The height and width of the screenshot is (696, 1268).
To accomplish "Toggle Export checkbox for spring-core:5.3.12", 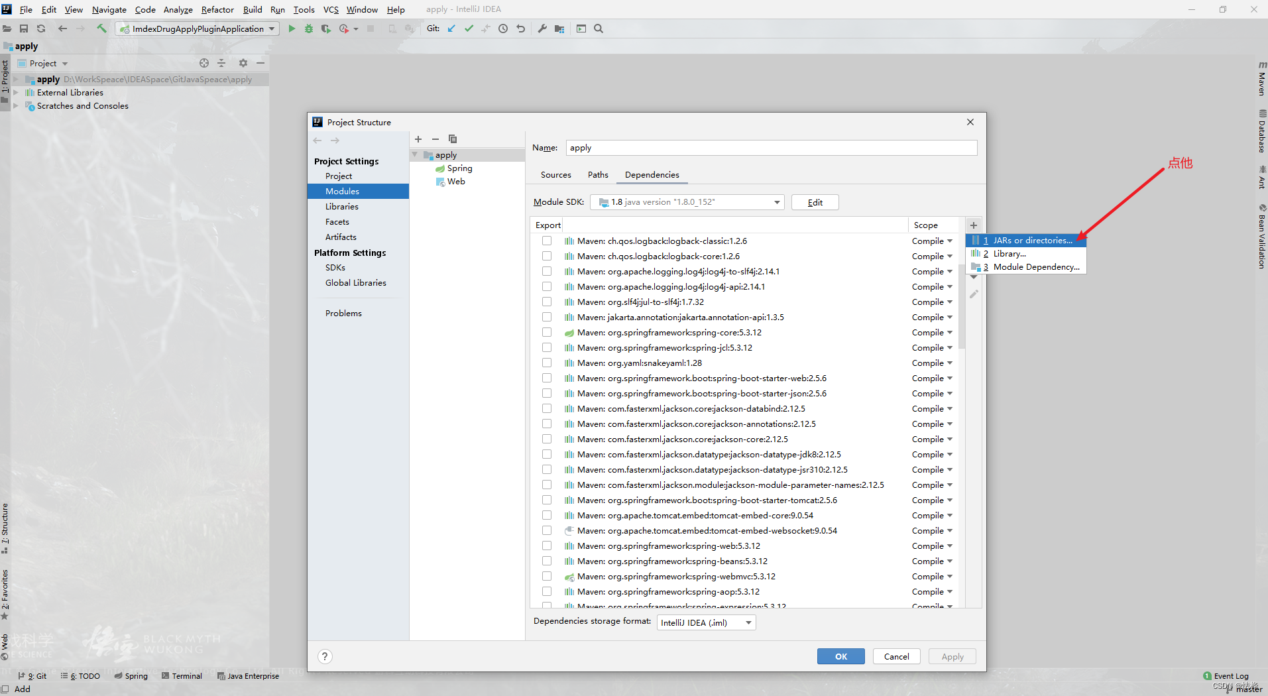I will (x=547, y=332).
